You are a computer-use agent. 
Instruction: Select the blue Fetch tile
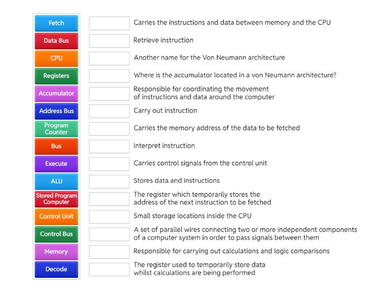56,23
